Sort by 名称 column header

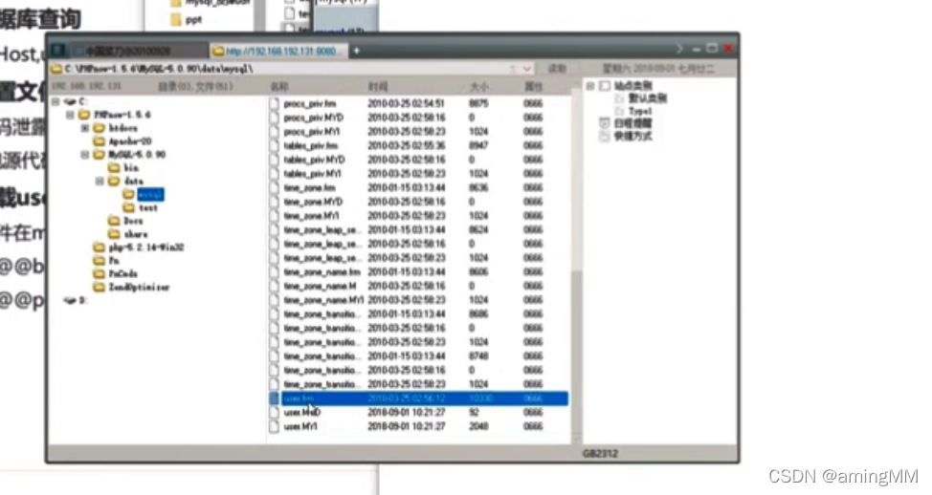pyautogui.click(x=280, y=87)
